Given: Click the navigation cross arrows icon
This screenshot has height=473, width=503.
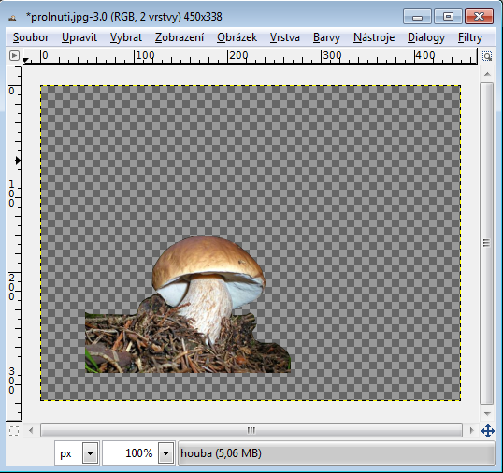Looking at the screenshot, I should [x=488, y=431].
